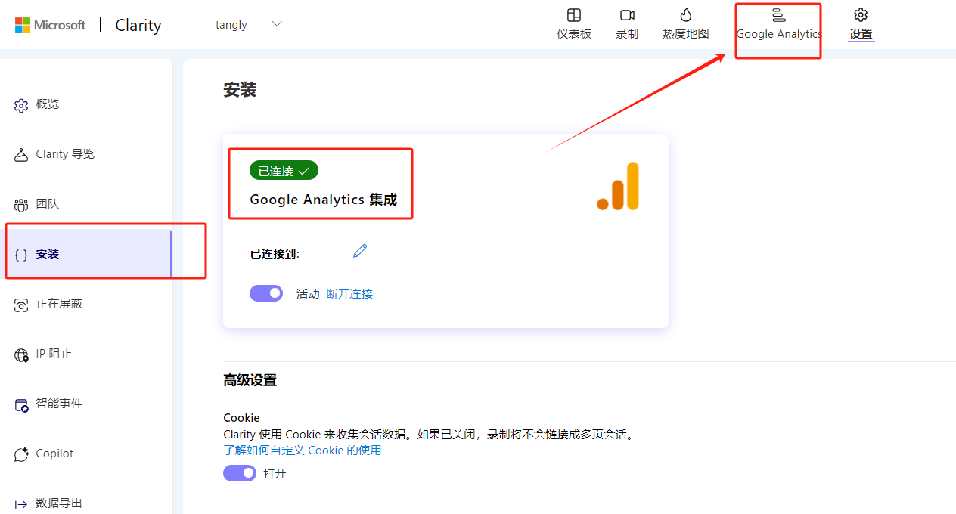Click the 高级设置 heading
The image size is (956, 514).
pos(250,380)
